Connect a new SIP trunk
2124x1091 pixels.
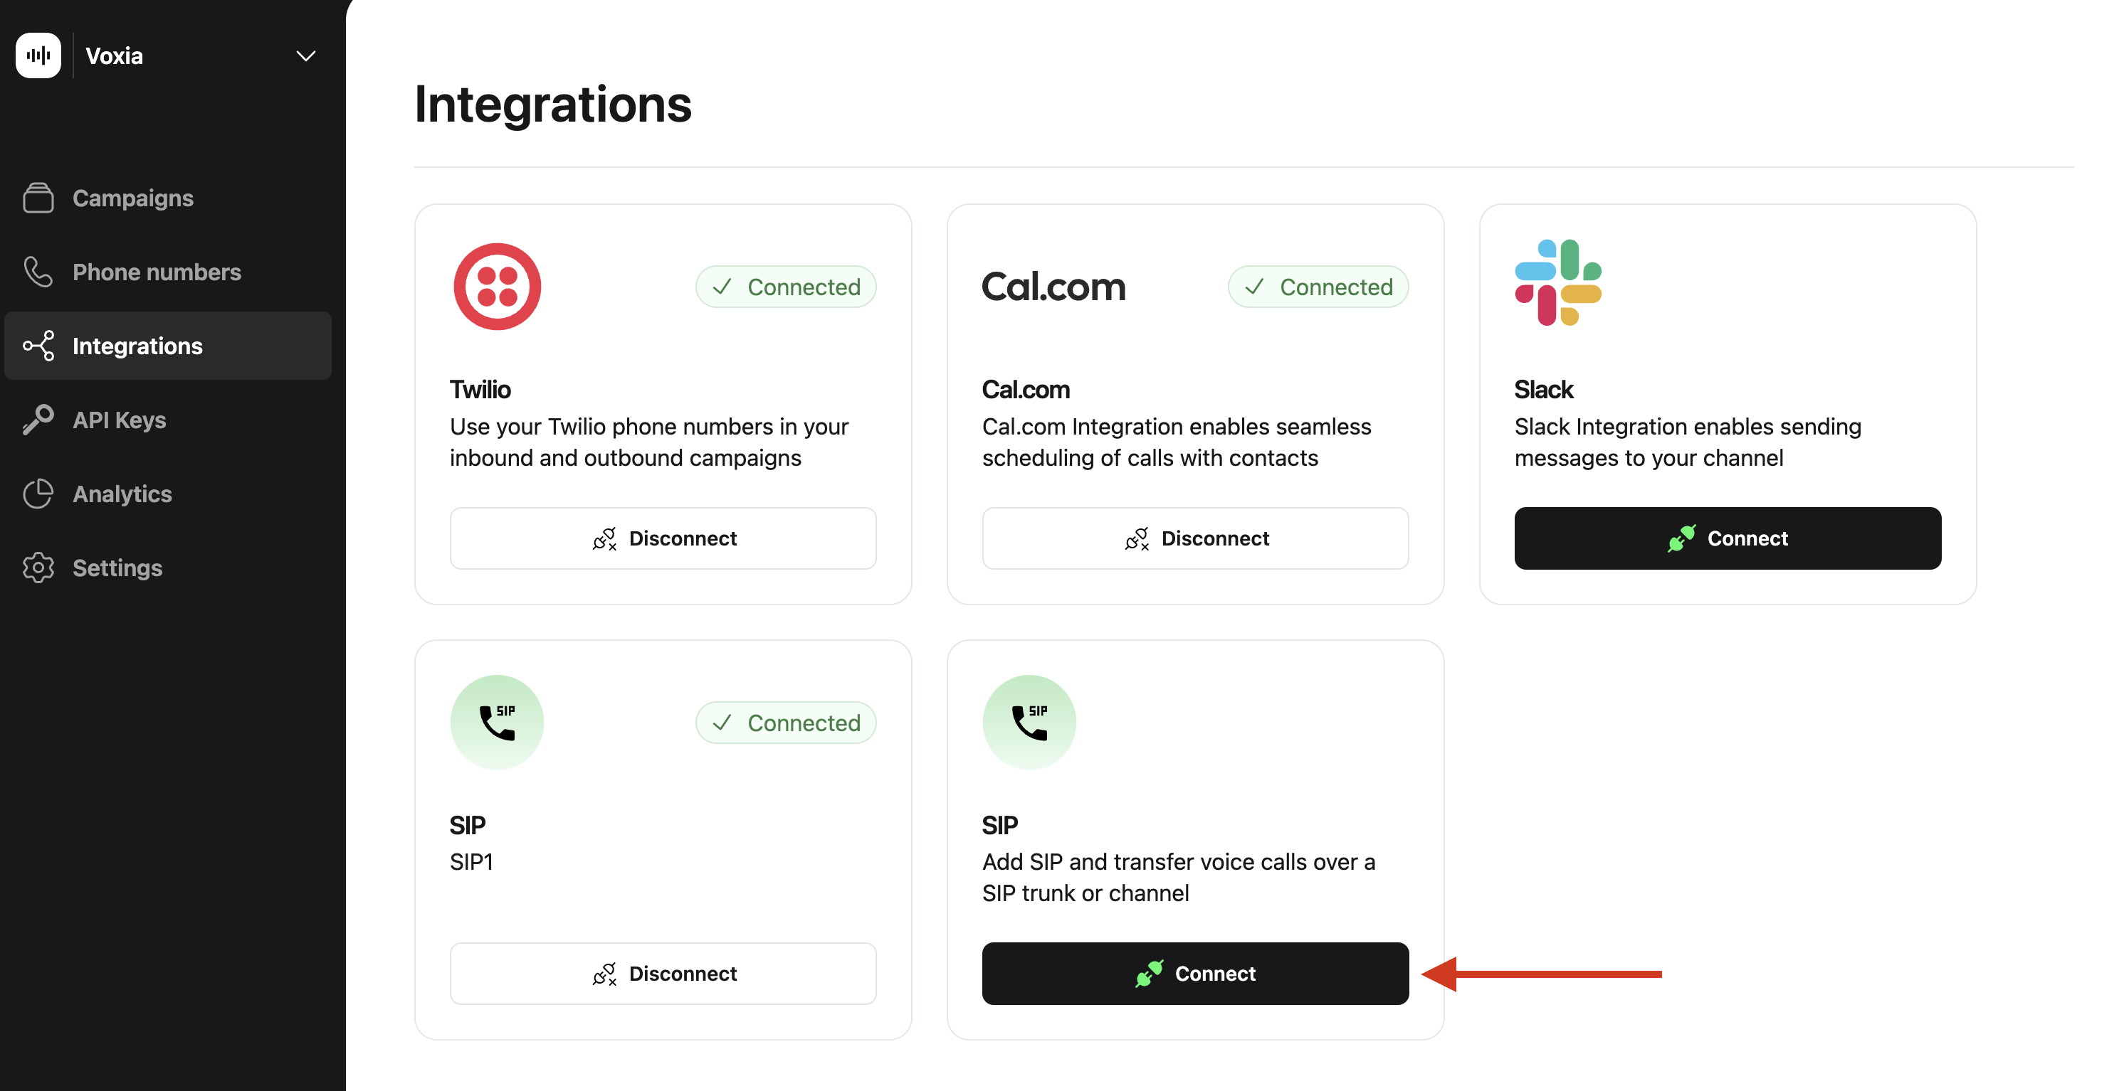coord(1194,973)
